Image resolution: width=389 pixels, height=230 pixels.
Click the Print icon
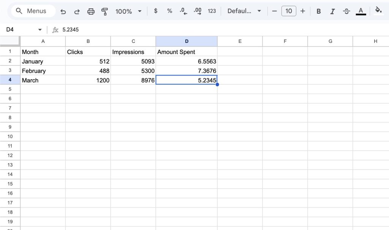[x=91, y=11]
